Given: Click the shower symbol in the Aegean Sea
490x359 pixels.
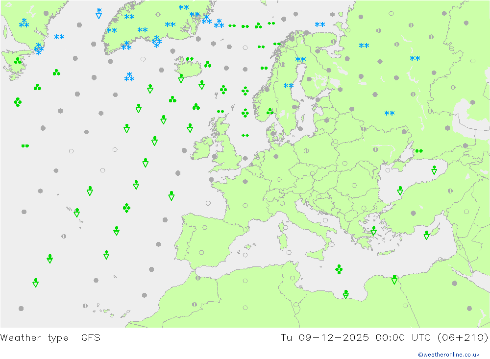Looking at the screenshot, I should (374, 231).
